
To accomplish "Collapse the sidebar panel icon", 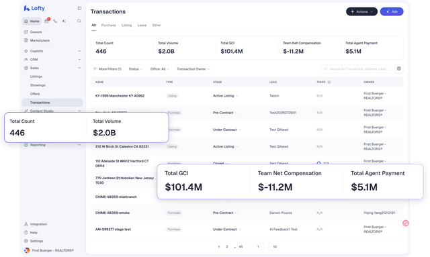I will [79, 8].
